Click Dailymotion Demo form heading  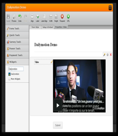[46, 45]
